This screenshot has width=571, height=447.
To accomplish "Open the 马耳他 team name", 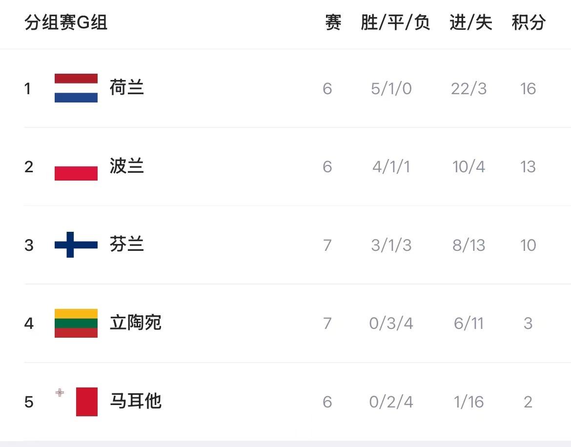I will coord(135,402).
